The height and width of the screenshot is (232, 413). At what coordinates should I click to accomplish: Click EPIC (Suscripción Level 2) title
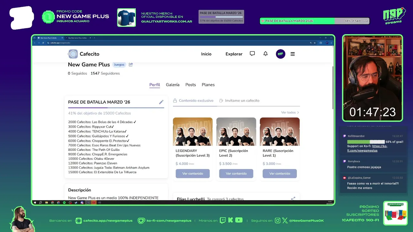pos(234,153)
